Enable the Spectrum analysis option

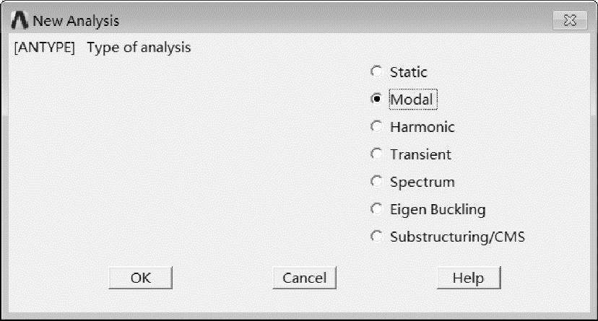pyautogui.click(x=376, y=181)
